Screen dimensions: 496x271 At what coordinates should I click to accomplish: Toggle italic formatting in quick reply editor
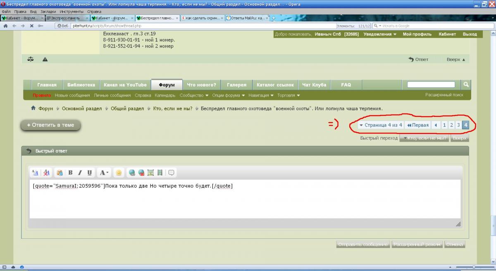pyautogui.click(x=80, y=173)
